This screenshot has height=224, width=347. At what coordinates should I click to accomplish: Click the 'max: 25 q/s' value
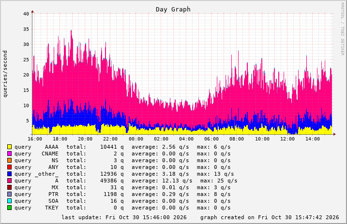tap(219, 181)
